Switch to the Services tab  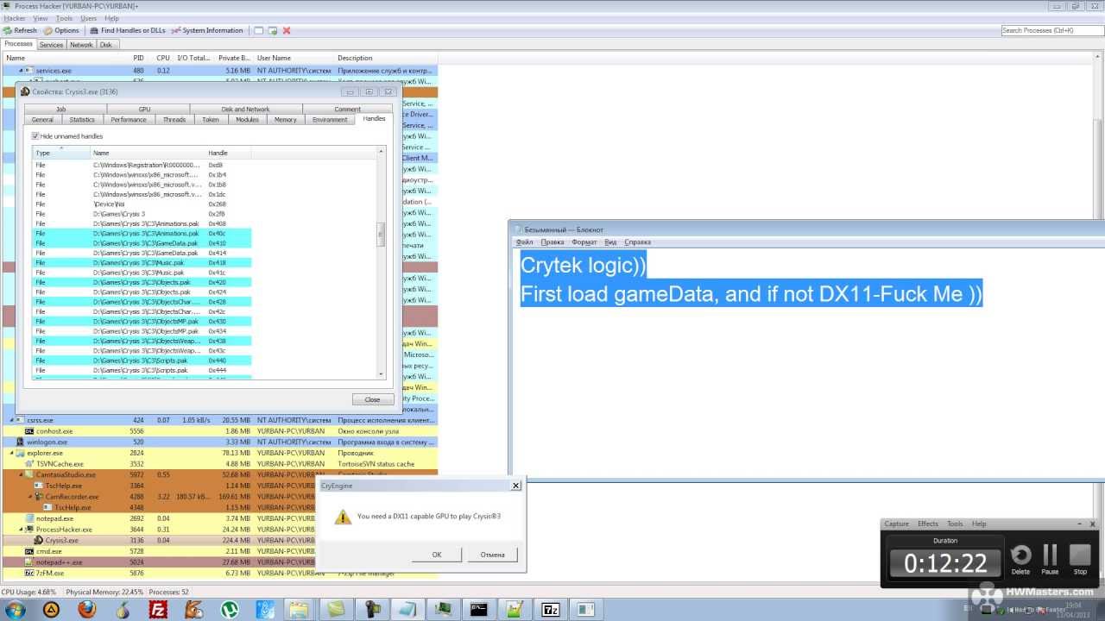click(x=51, y=45)
